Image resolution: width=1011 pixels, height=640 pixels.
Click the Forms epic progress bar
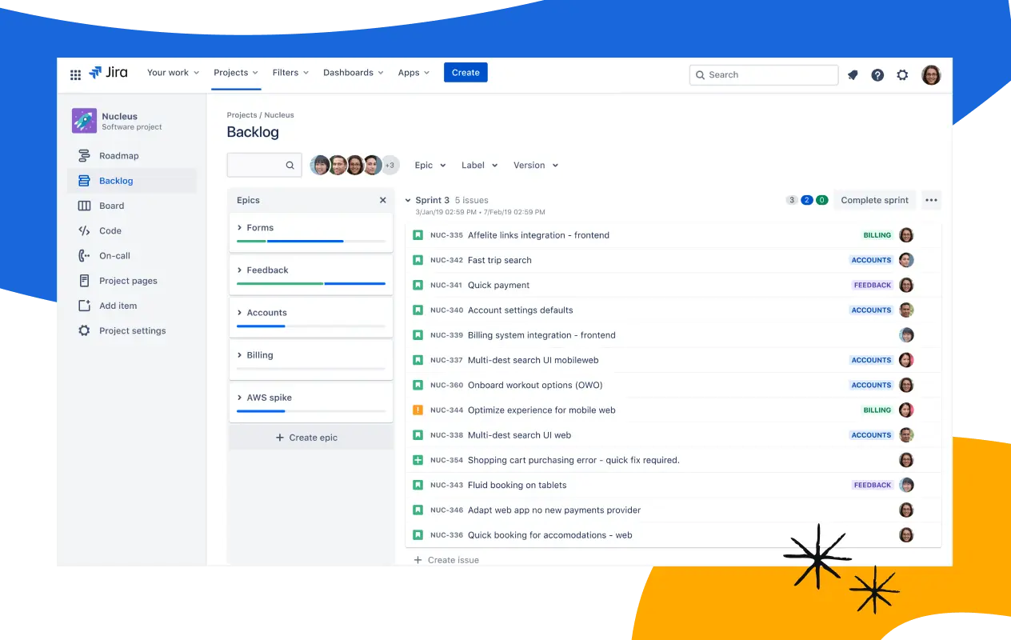311,241
